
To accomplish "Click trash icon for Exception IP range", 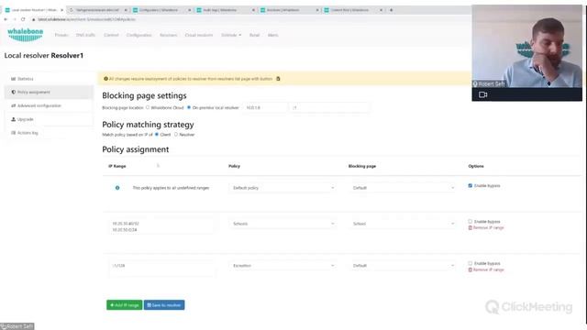I will (471, 269).
